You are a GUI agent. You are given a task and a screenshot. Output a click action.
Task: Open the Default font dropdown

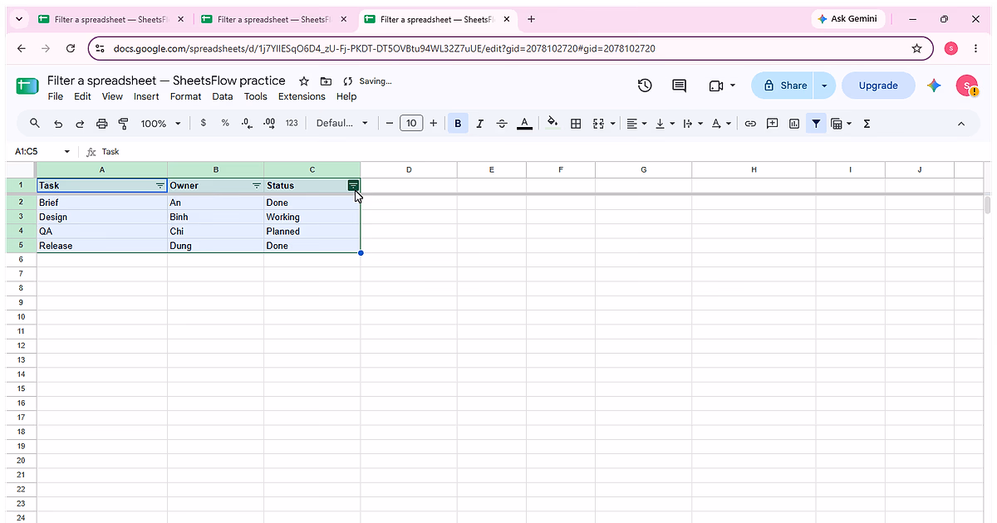[342, 123]
